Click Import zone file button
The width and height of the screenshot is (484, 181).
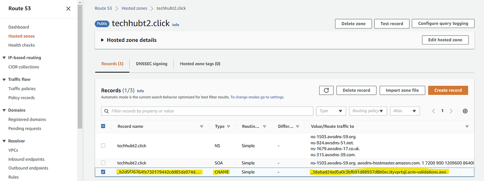point(402,90)
